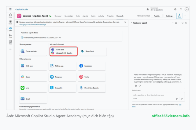The height and width of the screenshot is (130, 196).
Task: Dismiss the authentication notice banner
Action: coord(125,22)
